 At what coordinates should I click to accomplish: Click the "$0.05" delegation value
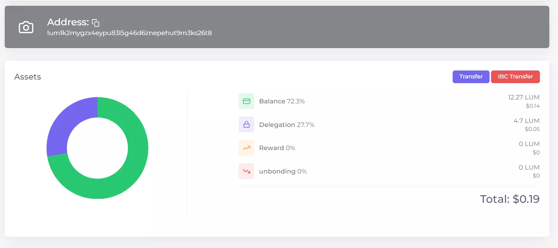[532, 129]
